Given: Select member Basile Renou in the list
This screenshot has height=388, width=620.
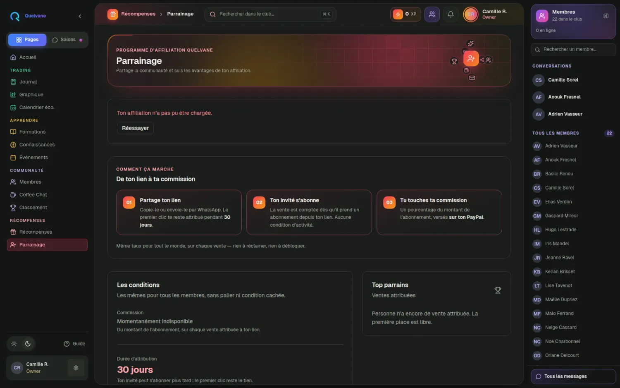Looking at the screenshot, I should [x=573, y=174].
